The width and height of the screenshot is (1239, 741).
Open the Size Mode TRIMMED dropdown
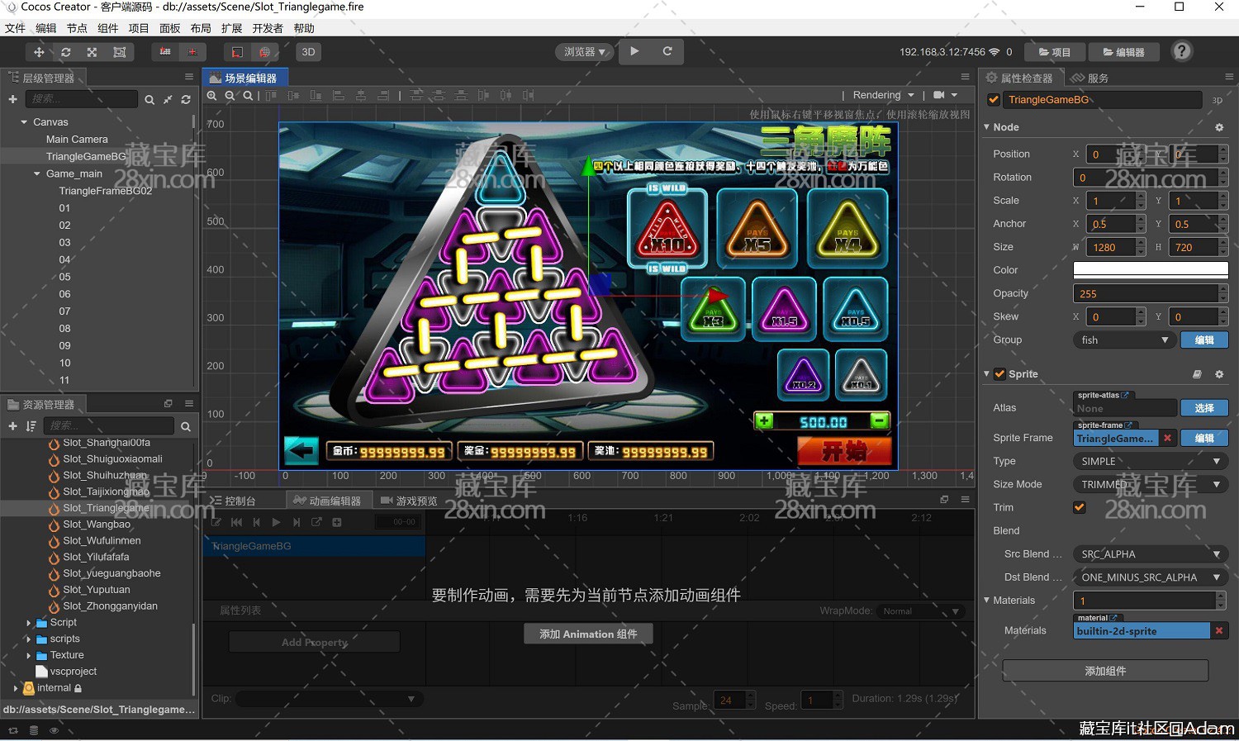click(1150, 484)
